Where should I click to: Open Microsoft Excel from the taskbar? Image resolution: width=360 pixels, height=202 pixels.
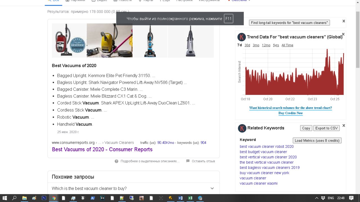[x=190, y=198]
